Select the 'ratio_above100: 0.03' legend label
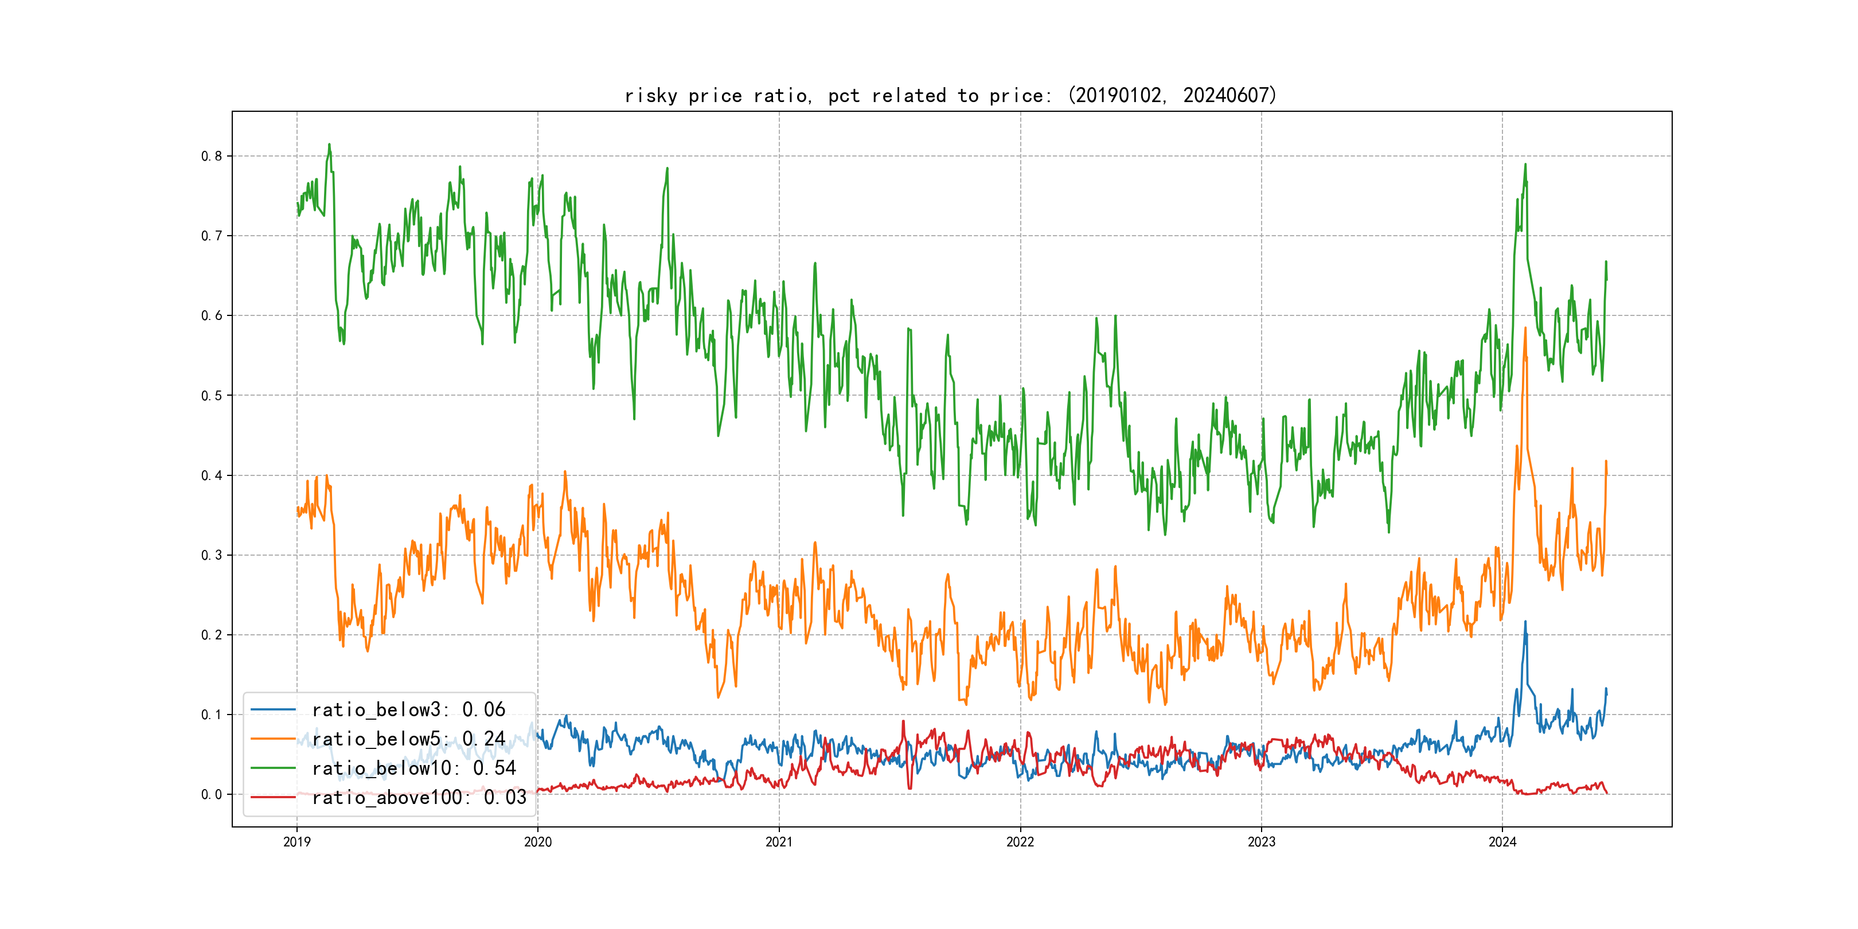This screenshot has width=1858, height=929. pos(419,797)
